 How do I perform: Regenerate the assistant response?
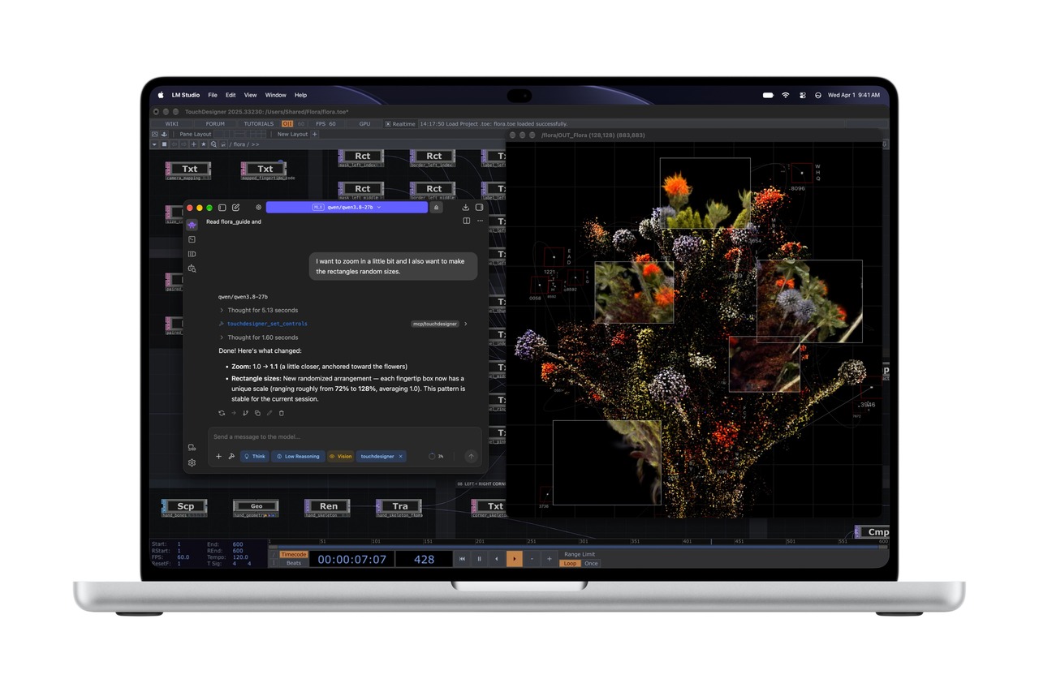pyautogui.click(x=222, y=413)
